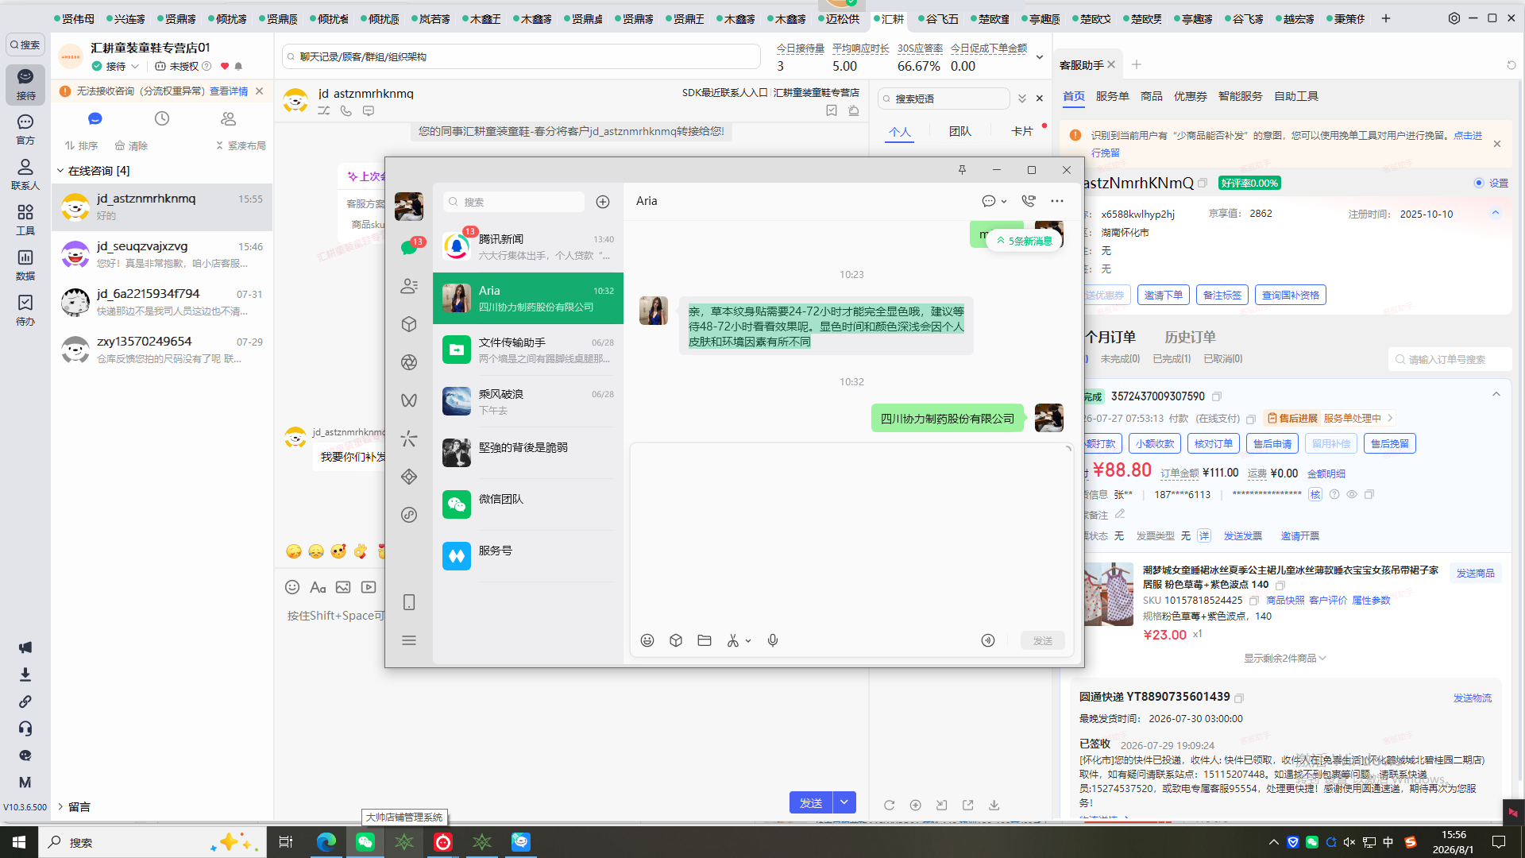
Task: Open 数据 data panel in sidebar
Action: [x=25, y=265]
